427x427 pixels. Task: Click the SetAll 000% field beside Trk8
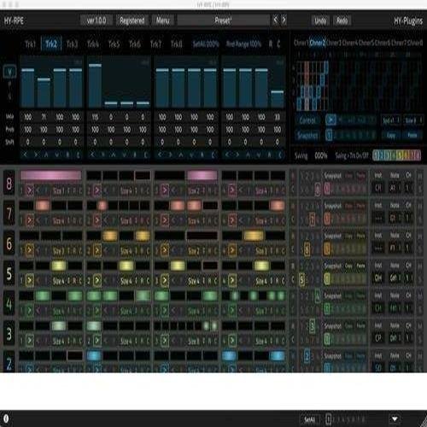[x=206, y=44]
